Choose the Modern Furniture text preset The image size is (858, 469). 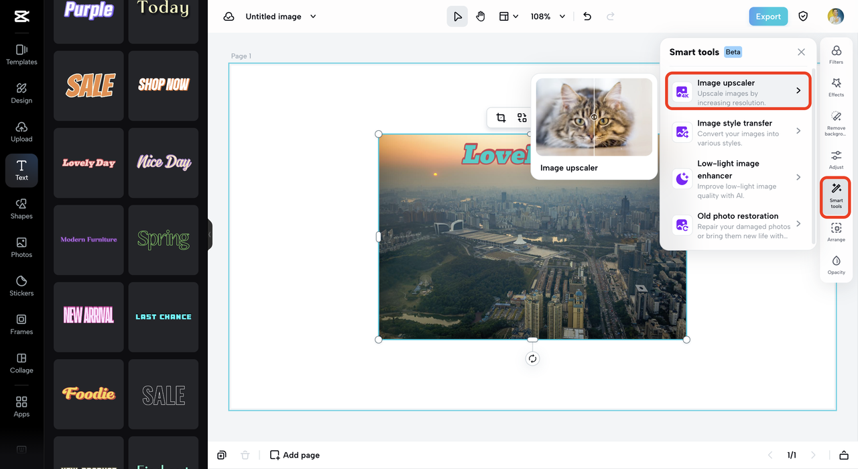88,240
